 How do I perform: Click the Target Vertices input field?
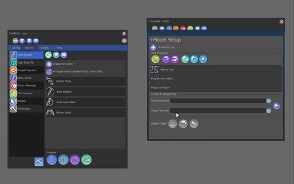pyautogui.click(x=218, y=110)
